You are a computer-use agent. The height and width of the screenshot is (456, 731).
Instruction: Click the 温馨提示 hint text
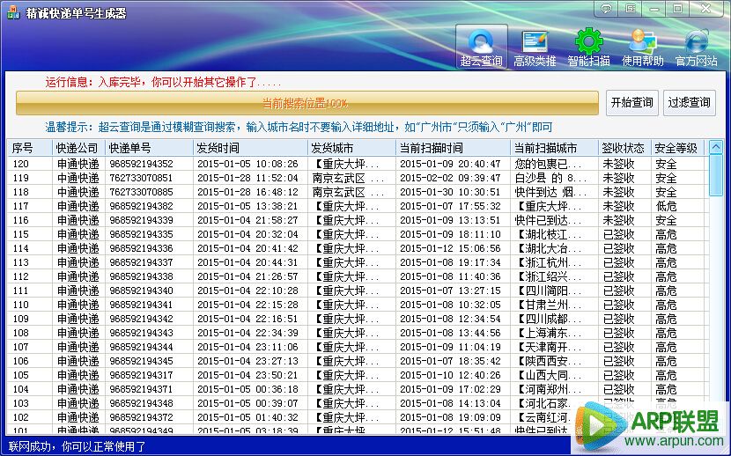[299, 127]
